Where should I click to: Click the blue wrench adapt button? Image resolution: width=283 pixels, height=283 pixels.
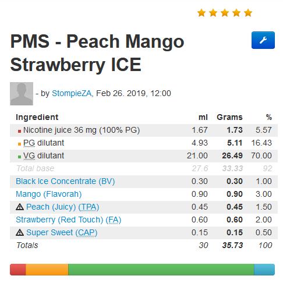coord(263,40)
